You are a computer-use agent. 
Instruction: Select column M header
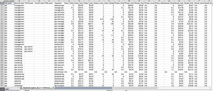click(129, 1)
